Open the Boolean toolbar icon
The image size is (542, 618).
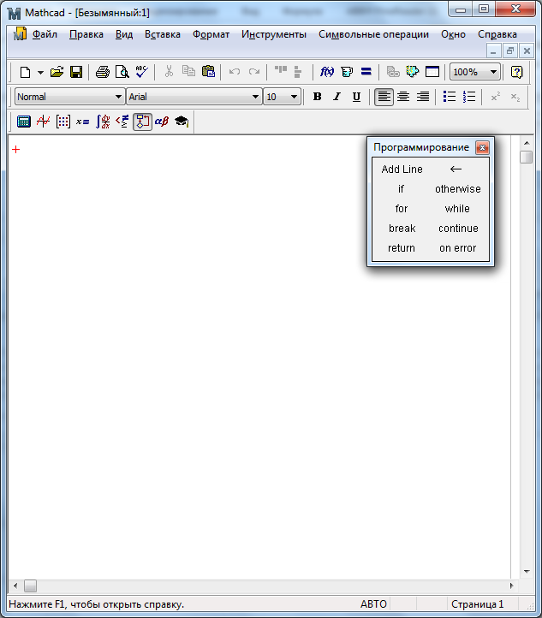122,122
